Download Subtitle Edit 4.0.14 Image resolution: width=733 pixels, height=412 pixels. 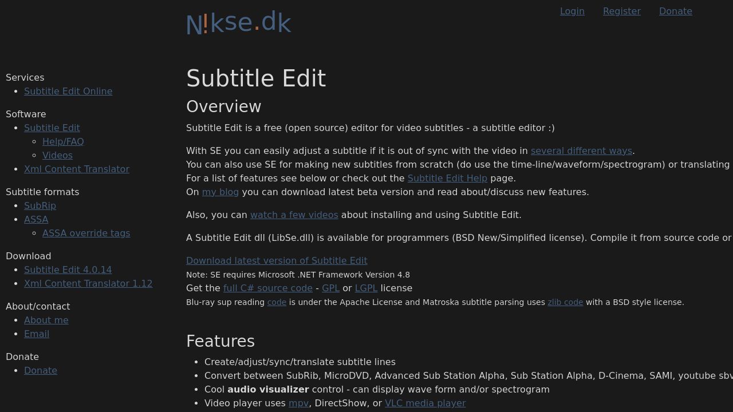pyautogui.click(x=68, y=270)
